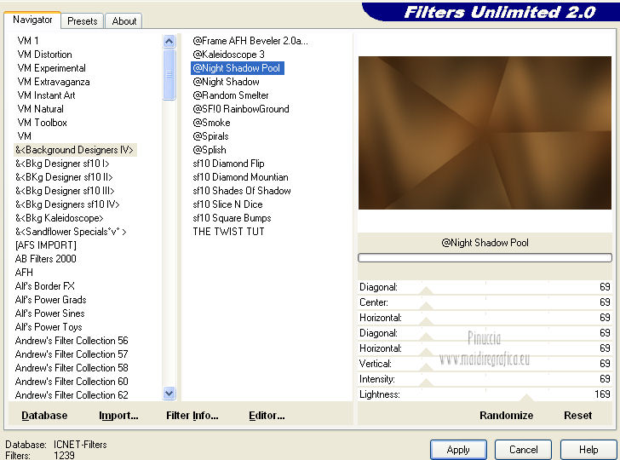620x460 pixels.
Task: Select Andrew's Filter Collection 62
Action: coord(72,395)
